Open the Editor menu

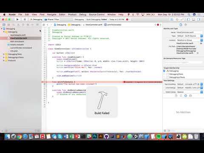click(62, 14)
